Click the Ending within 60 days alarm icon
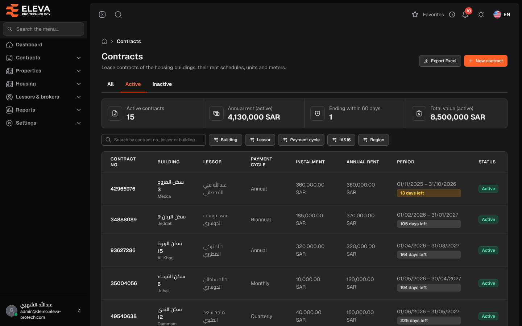Viewport: 522px width, 326px height. 318,113
